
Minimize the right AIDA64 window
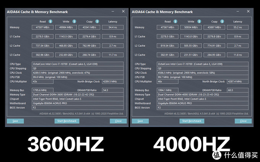click(238, 11)
